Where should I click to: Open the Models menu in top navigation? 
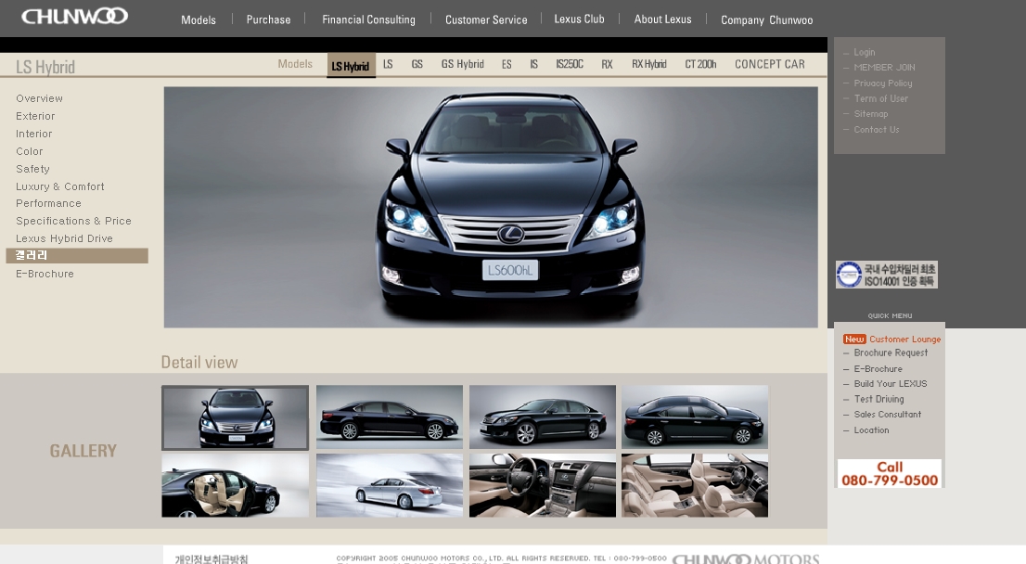tap(199, 19)
